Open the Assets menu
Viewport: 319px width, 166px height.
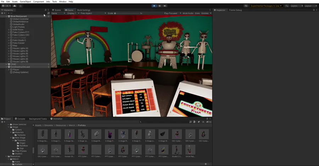click(x=15, y=2)
